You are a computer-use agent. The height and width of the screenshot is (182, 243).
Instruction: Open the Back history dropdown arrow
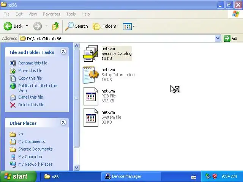click(27, 26)
